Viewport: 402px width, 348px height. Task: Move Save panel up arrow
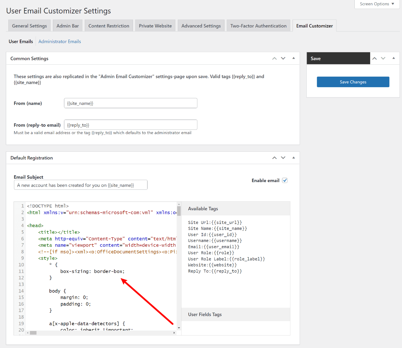coord(374,58)
